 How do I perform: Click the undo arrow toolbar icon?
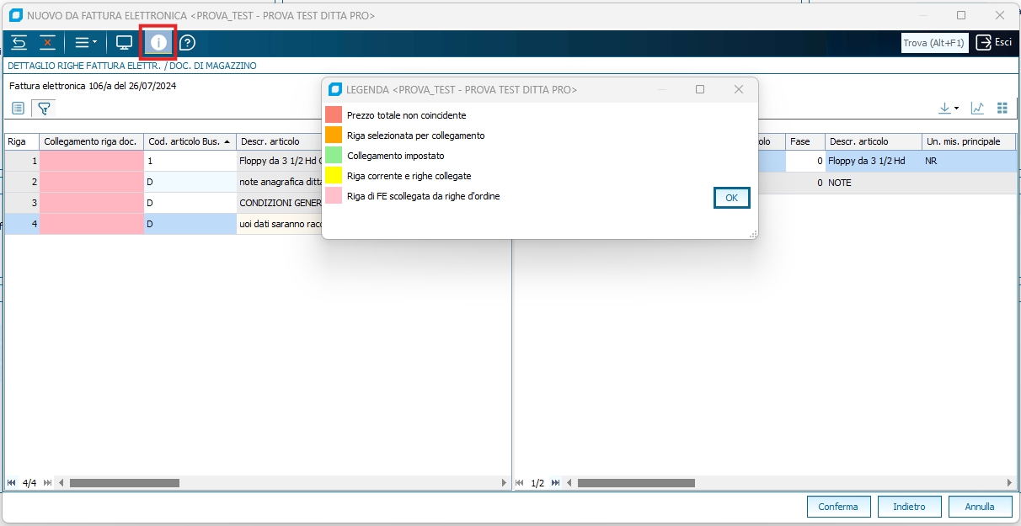(19, 42)
